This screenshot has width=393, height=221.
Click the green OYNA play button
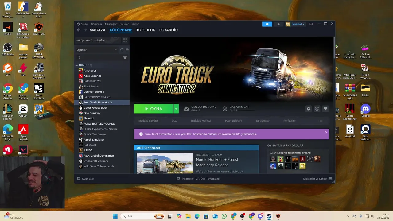coord(154,109)
